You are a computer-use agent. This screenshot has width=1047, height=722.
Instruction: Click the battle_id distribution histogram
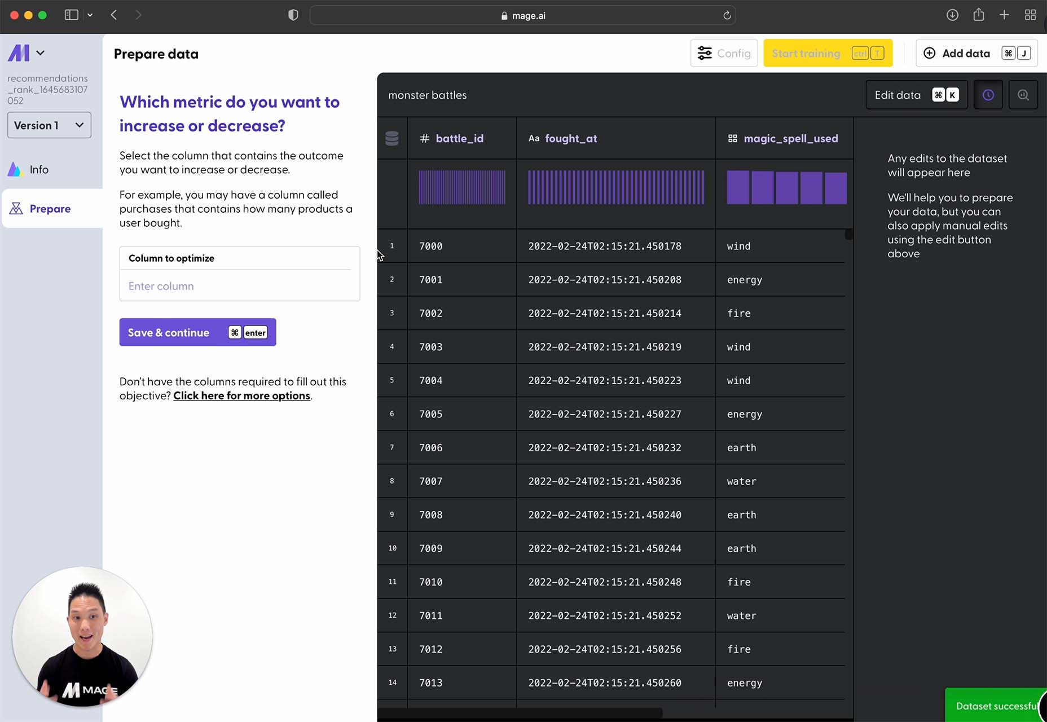pyautogui.click(x=462, y=187)
